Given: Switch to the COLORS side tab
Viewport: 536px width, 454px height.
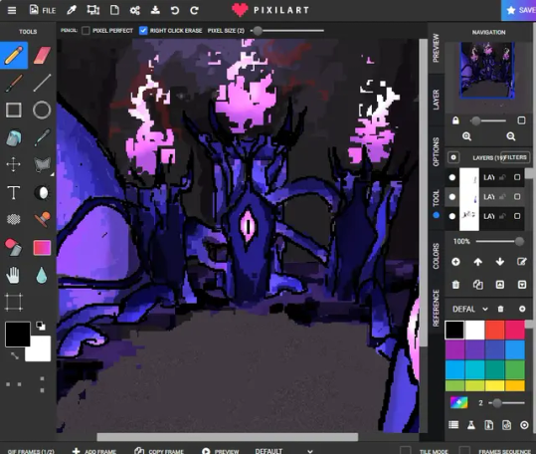Looking at the screenshot, I should [436, 256].
